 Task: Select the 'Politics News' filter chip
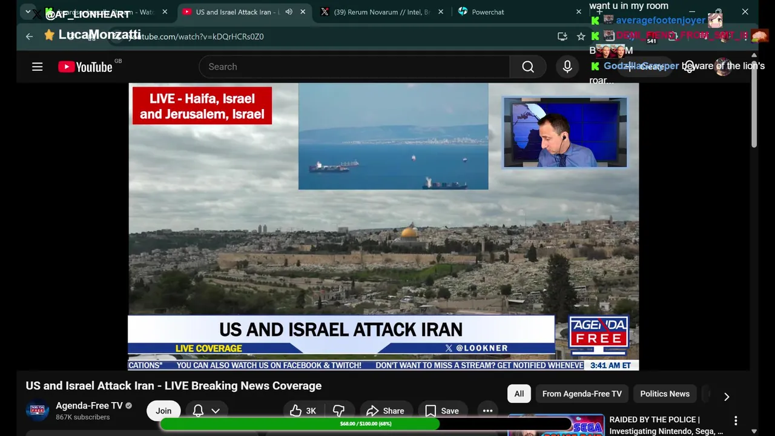[x=665, y=394]
